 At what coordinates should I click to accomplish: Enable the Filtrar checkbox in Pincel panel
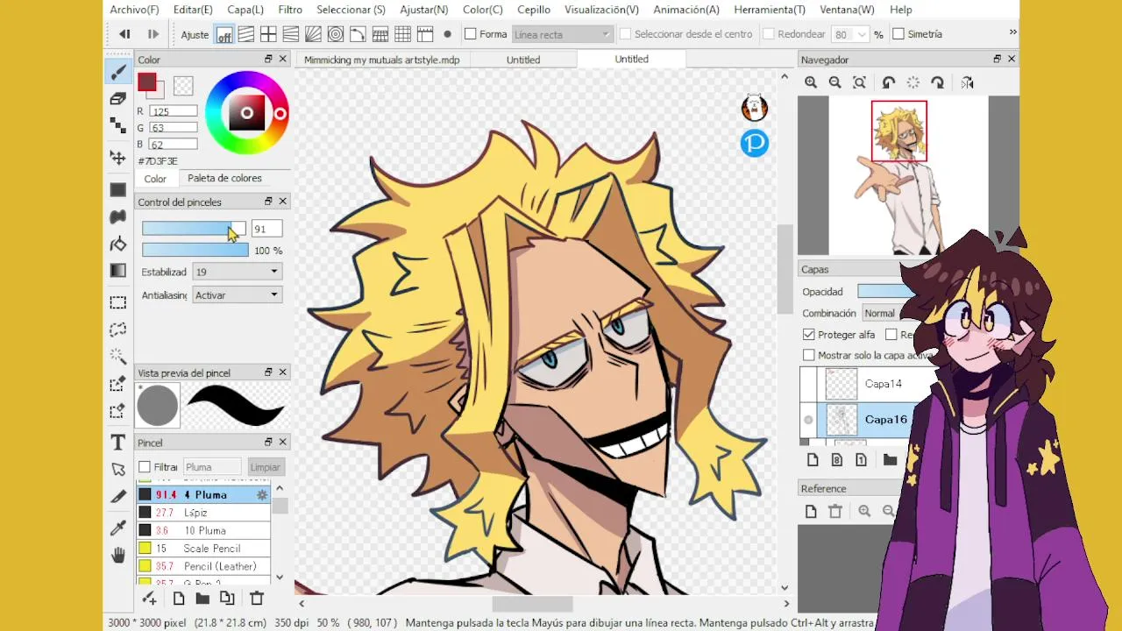pos(145,467)
